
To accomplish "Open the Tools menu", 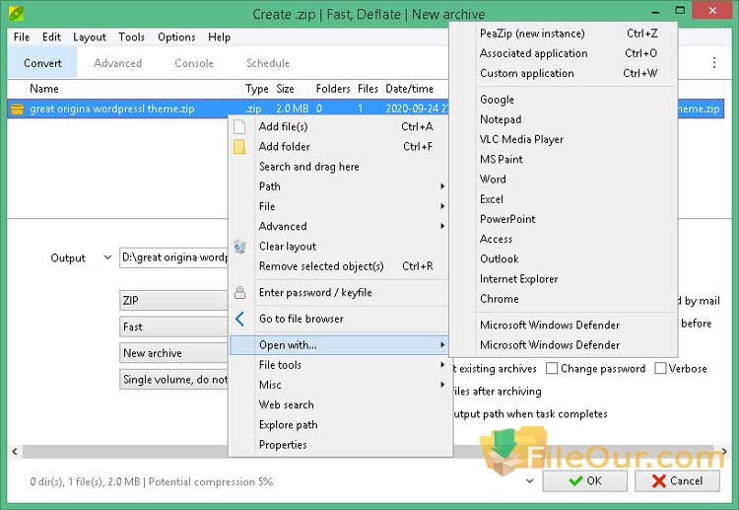I will coord(131,36).
